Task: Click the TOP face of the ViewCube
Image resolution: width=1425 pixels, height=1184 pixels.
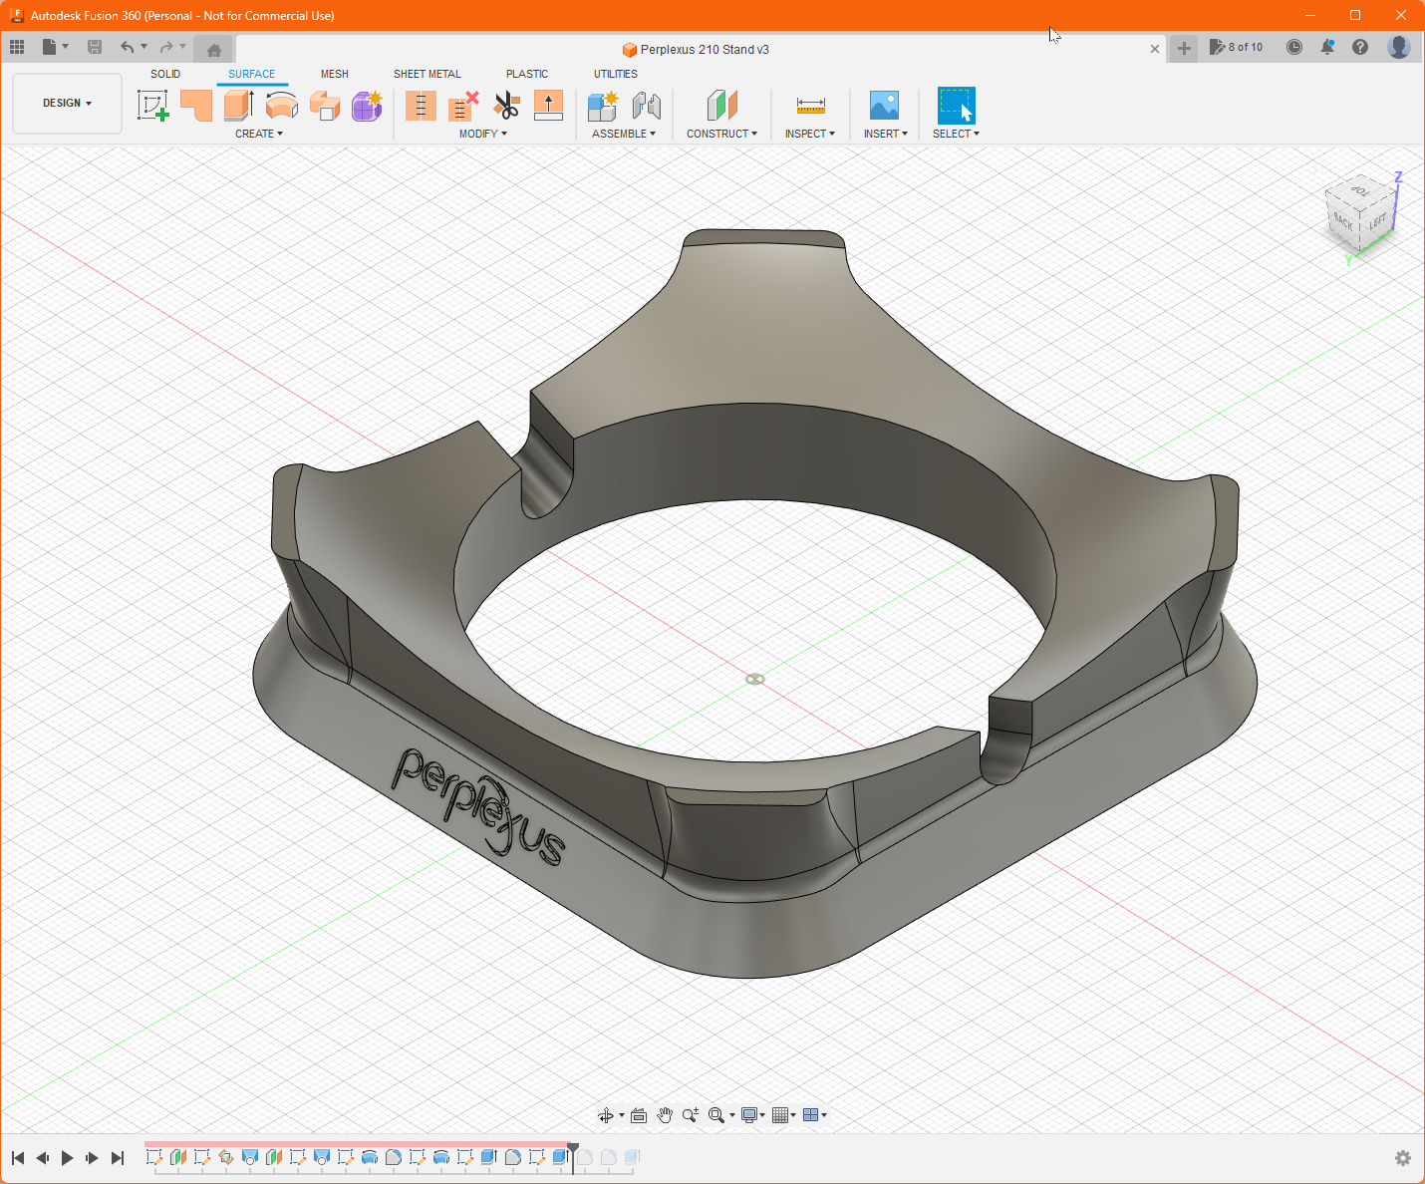Action: tap(1360, 190)
